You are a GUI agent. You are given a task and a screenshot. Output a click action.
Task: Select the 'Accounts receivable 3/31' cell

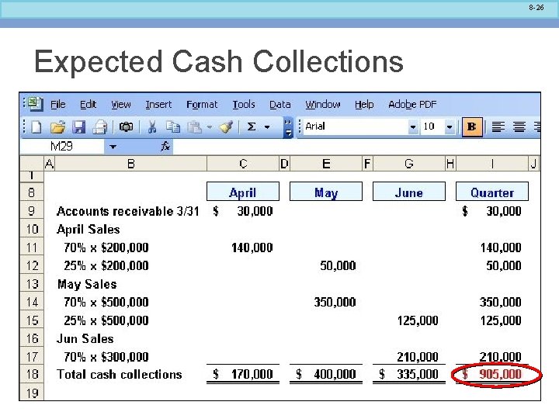pos(127,211)
